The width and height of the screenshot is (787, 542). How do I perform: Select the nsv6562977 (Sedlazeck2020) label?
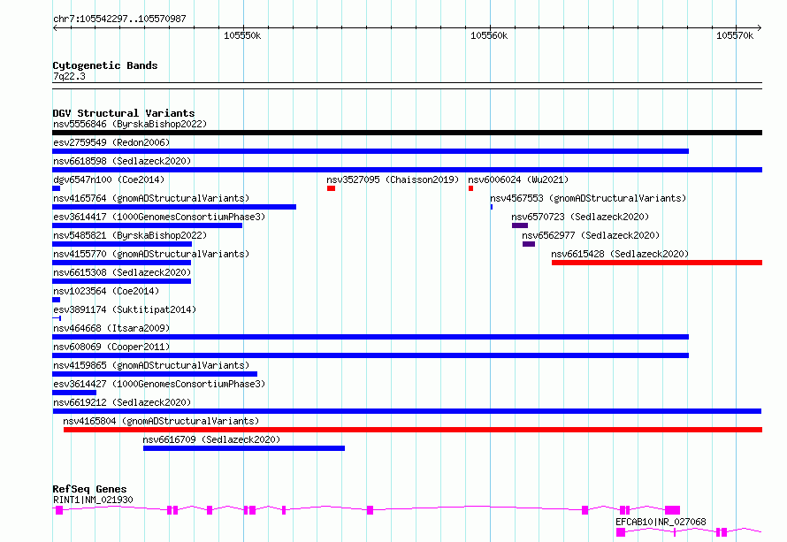591,235
